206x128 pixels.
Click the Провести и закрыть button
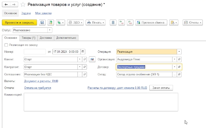point(19,23)
